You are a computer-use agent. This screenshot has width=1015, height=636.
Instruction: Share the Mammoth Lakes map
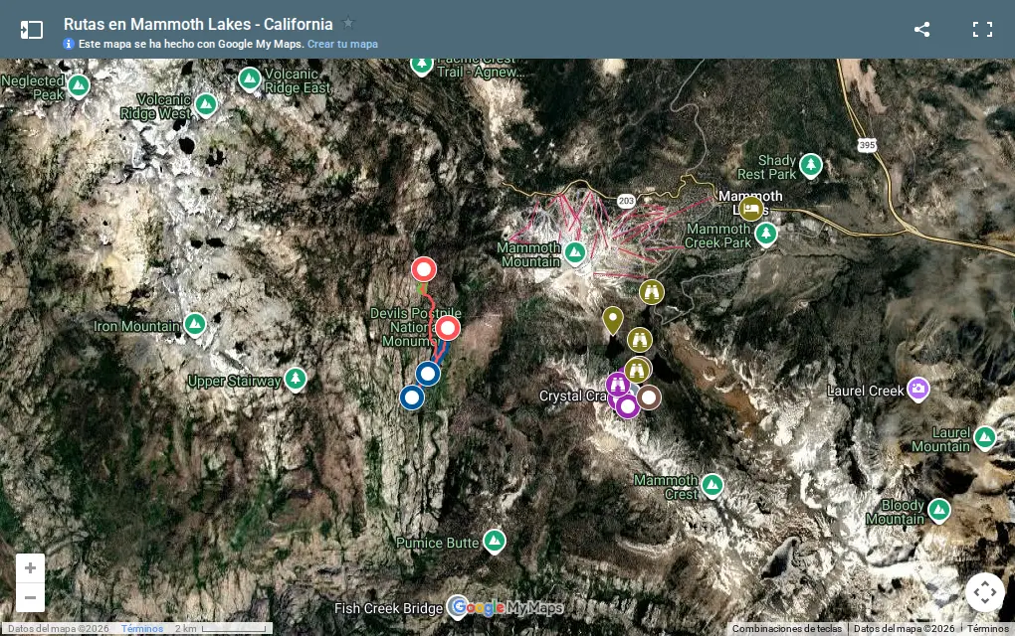point(921,29)
